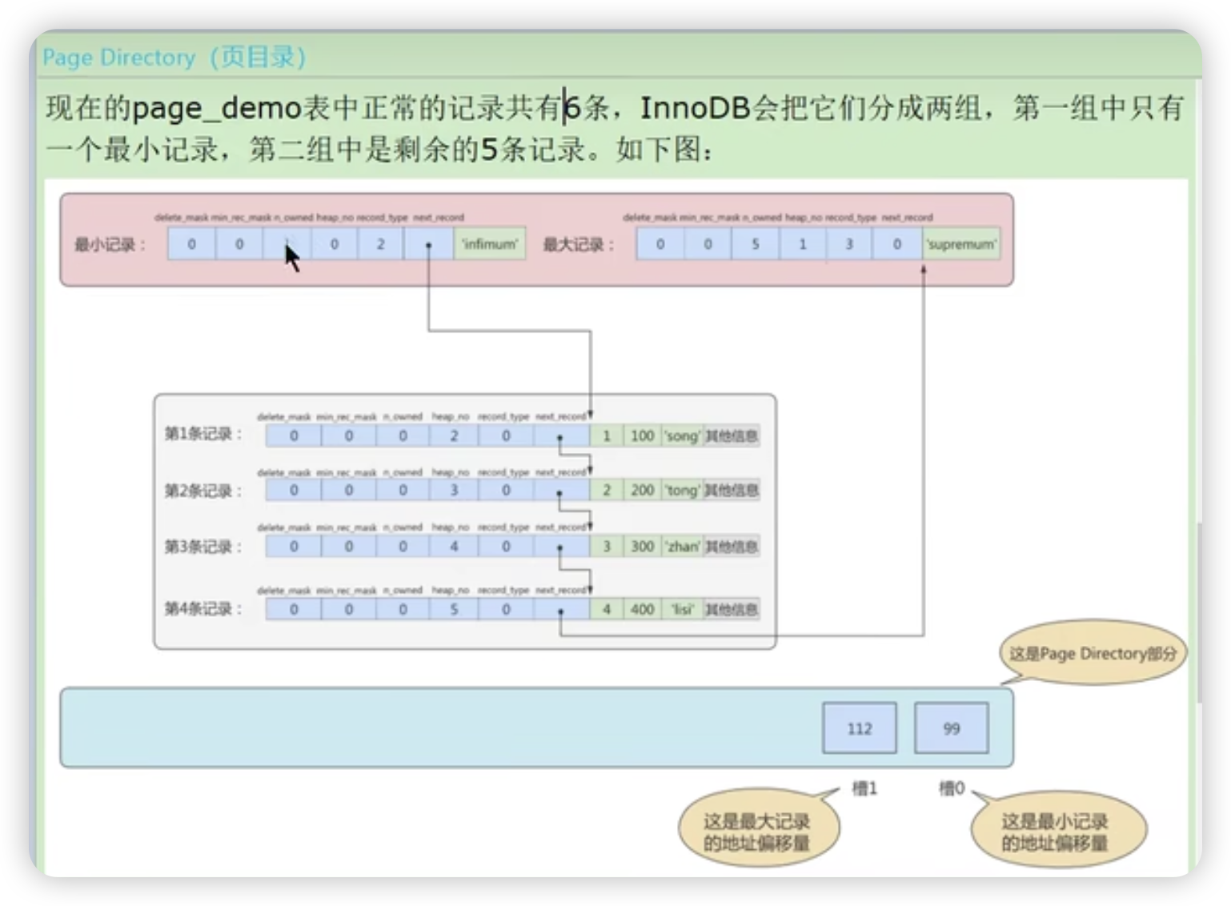The image size is (1231, 906).
Task: Click record_type value 3 in 最大记录 row
Action: (x=849, y=244)
